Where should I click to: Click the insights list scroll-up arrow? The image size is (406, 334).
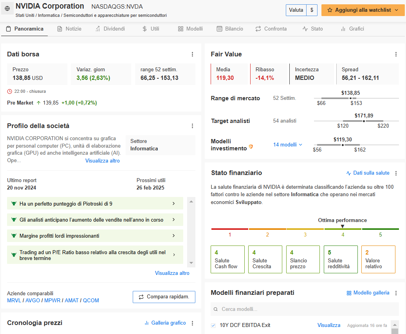coord(191,201)
